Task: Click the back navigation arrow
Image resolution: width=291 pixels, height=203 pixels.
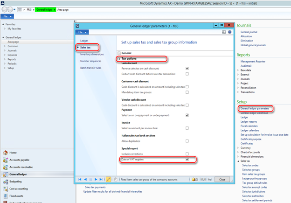Action: click(4, 9)
